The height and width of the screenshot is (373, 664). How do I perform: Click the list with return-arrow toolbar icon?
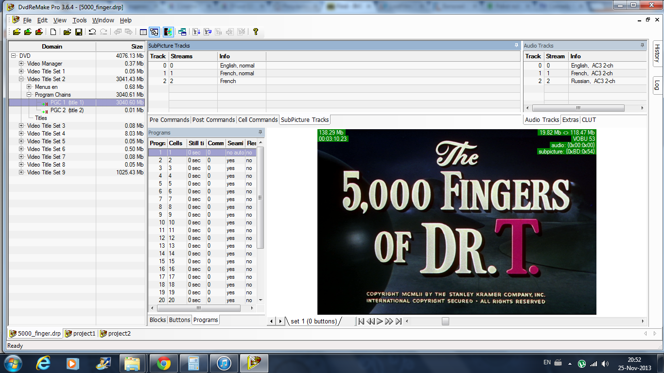tap(208, 32)
